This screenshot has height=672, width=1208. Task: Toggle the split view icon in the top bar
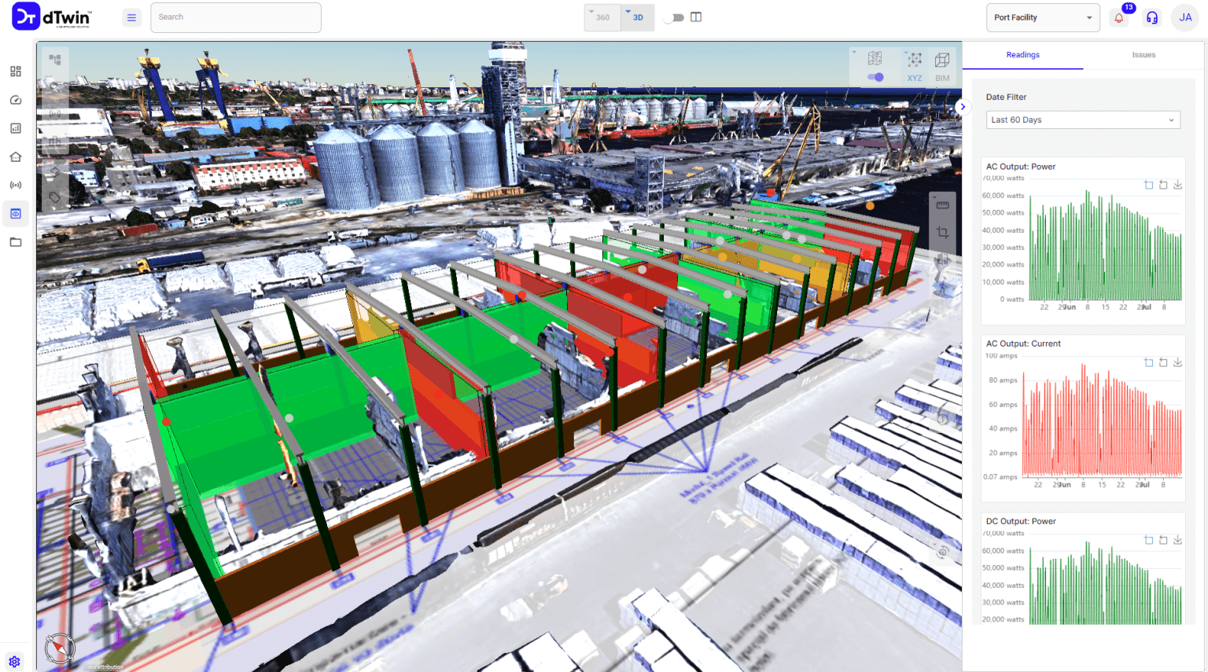(x=695, y=17)
